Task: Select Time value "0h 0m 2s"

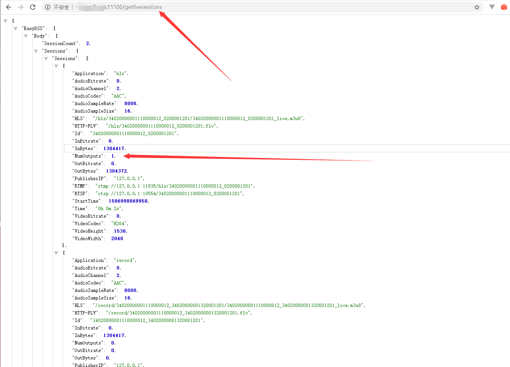Action: point(109,209)
